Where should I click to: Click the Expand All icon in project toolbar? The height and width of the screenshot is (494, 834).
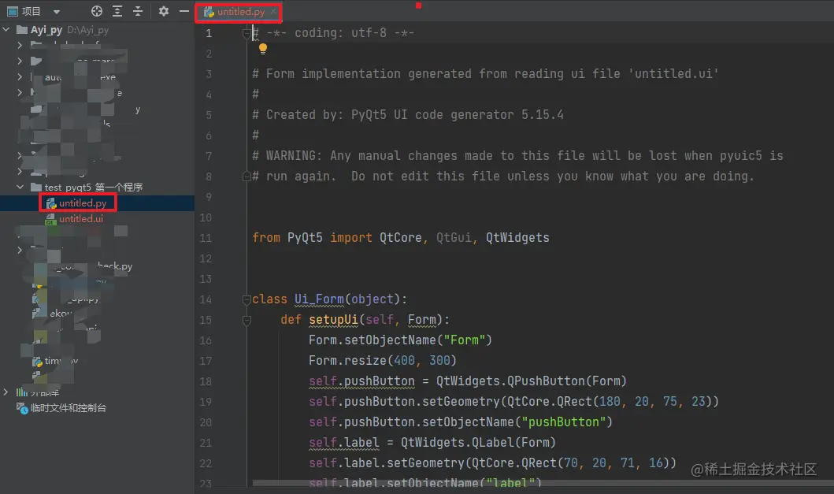click(117, 11)
